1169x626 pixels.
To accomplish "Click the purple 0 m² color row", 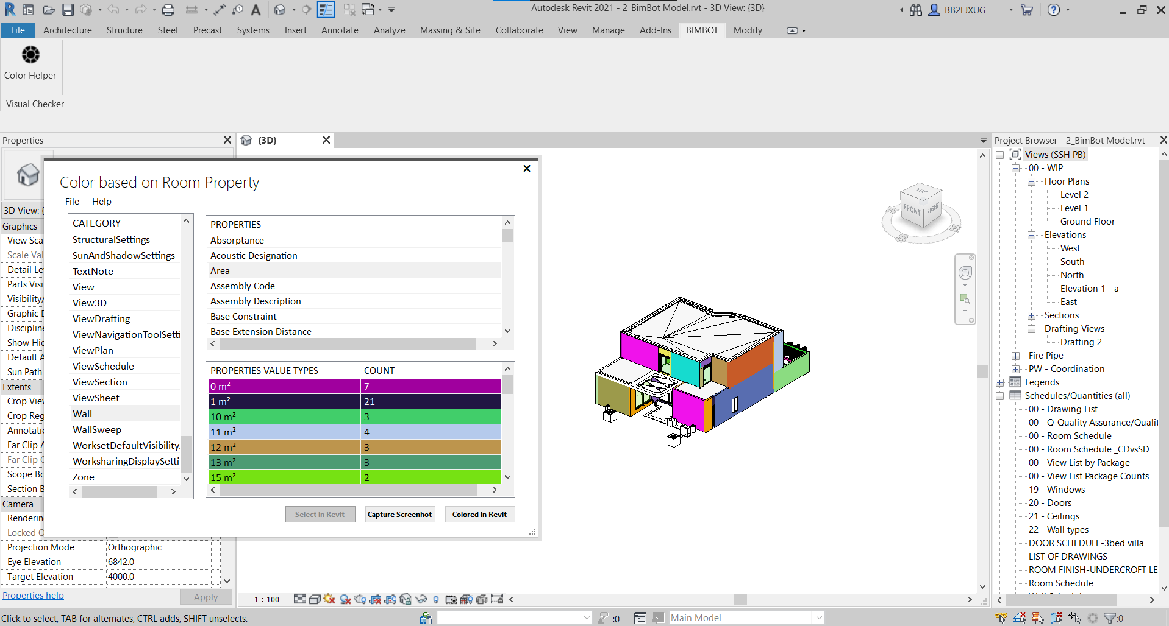I will click(x=284, y=387).
